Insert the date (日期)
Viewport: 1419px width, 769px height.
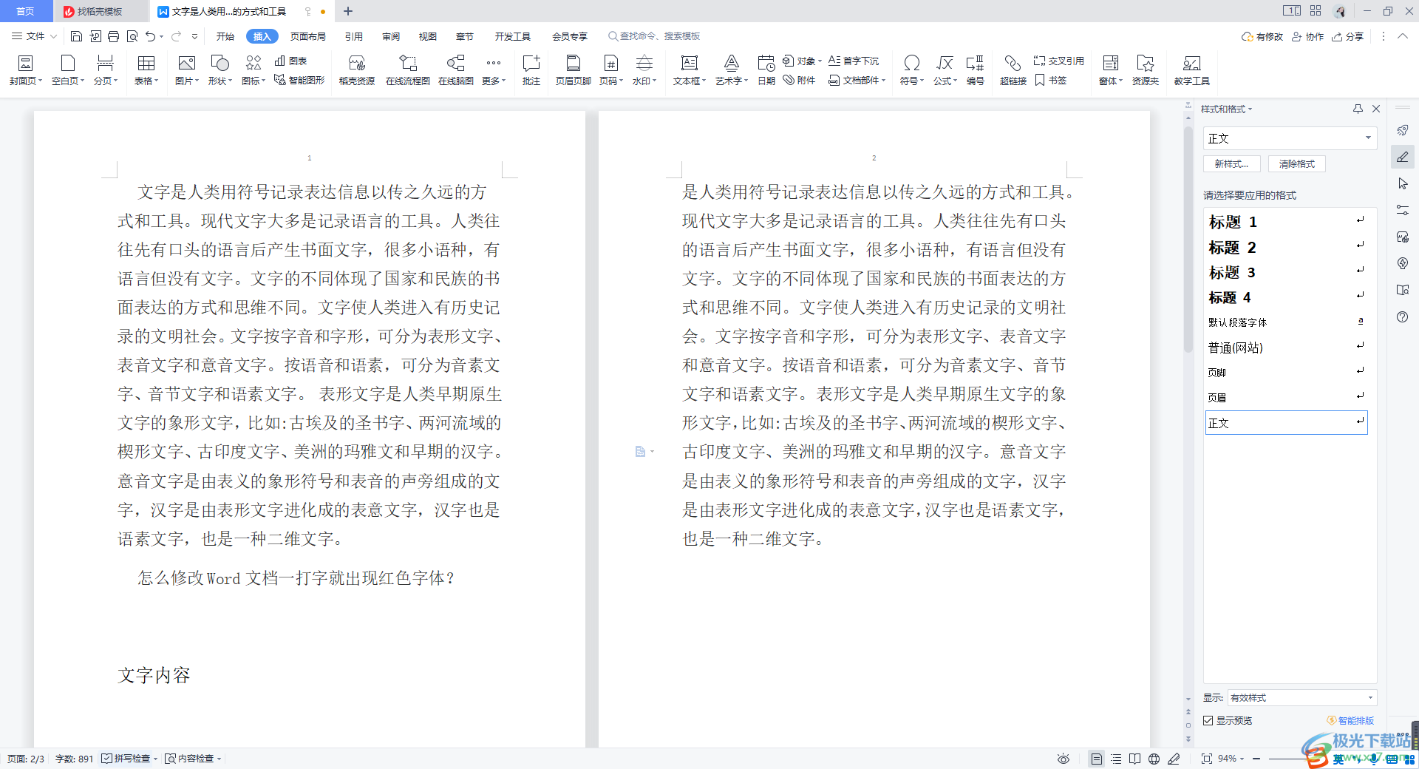pyautogui.click(x=766, y=70)
